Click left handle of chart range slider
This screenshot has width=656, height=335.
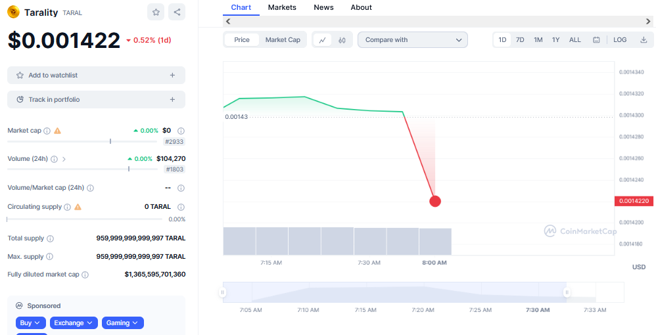pyautogui.click(x=223, y=292)
